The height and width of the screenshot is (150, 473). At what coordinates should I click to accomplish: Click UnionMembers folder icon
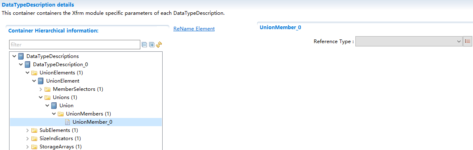tap(61, 114)
